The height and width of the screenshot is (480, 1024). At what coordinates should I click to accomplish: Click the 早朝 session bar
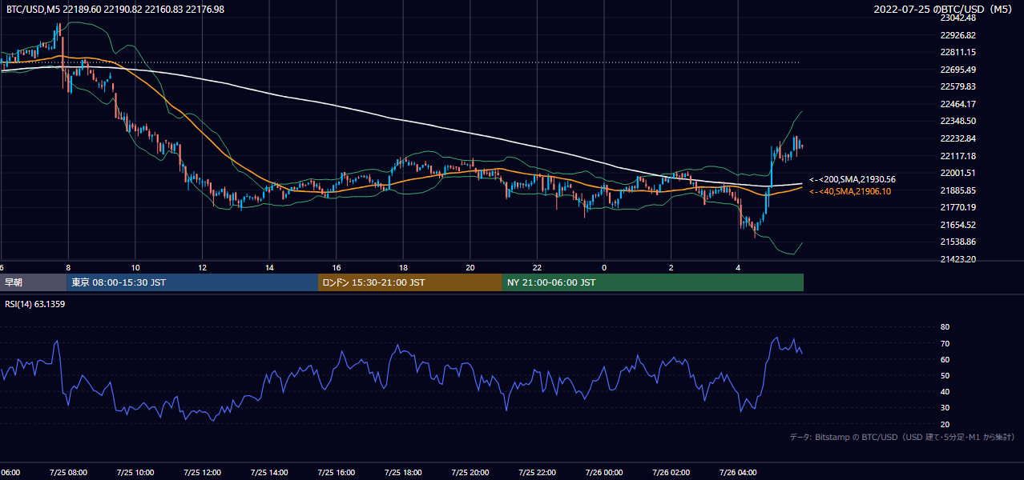coord(34,282)
